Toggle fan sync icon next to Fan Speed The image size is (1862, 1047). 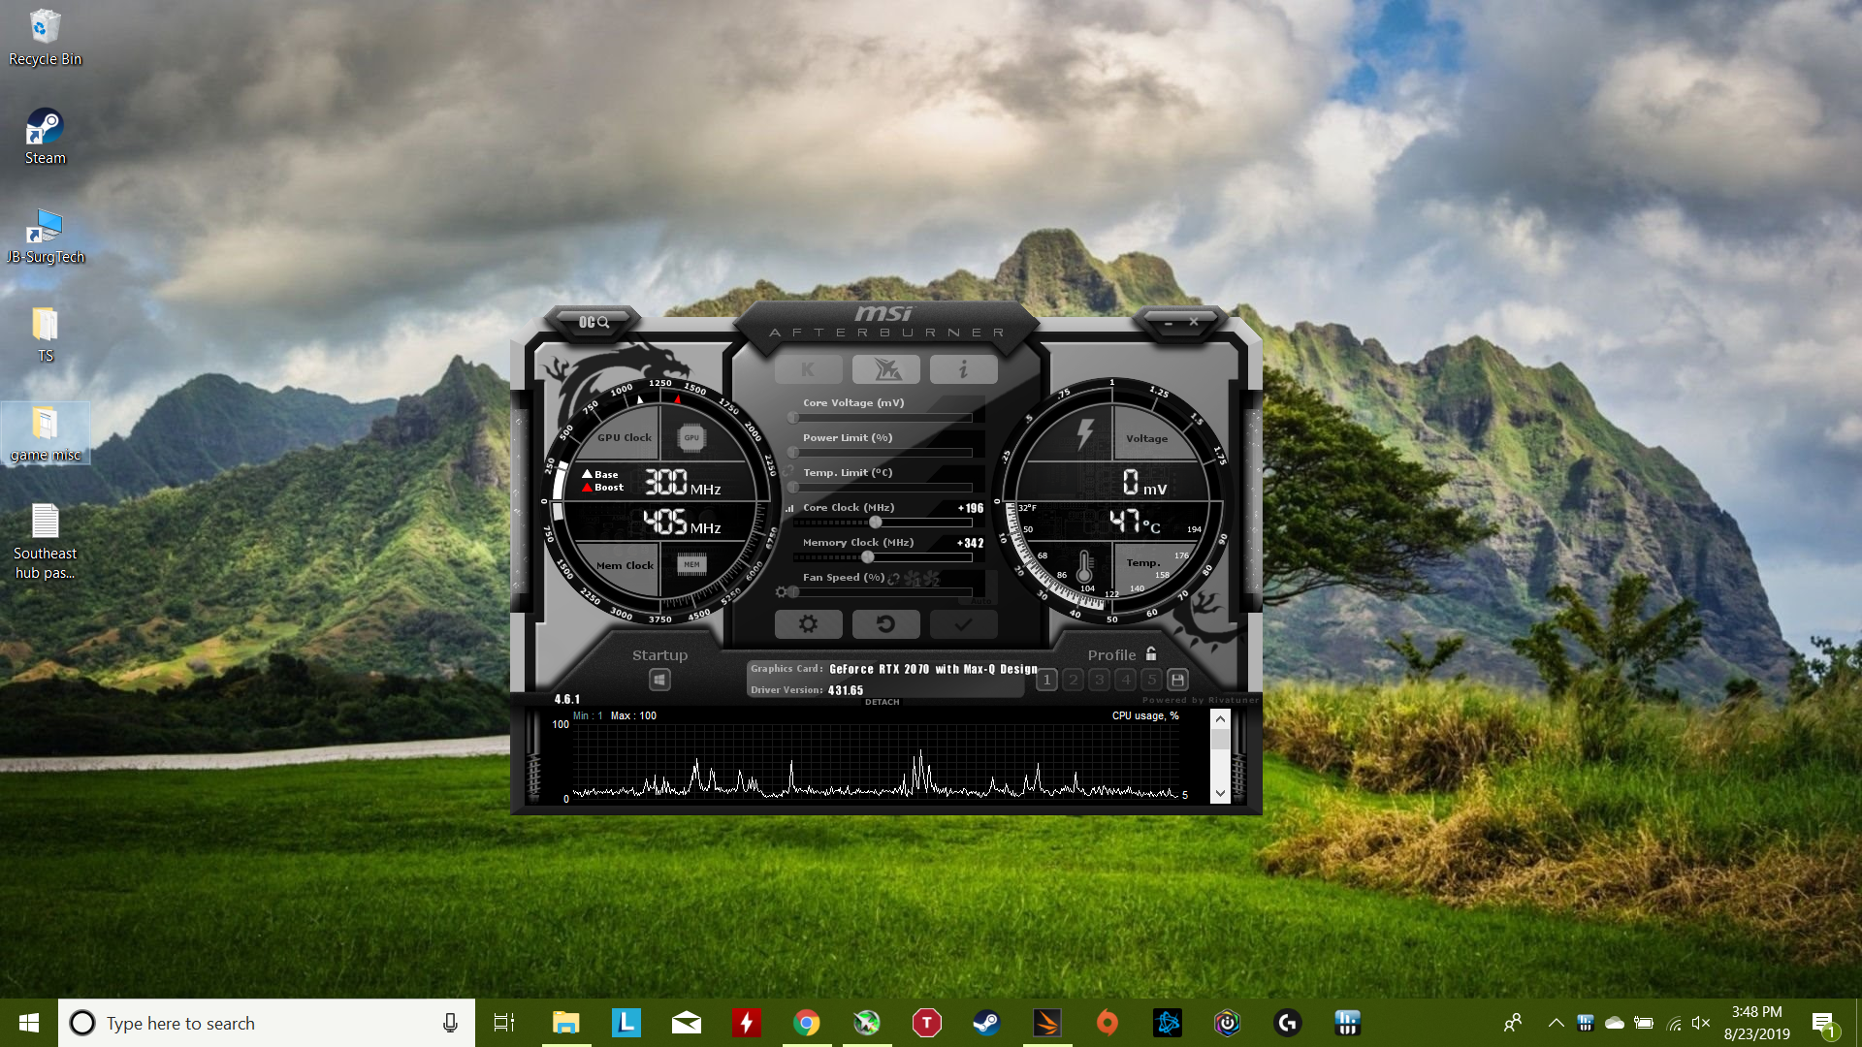click(x=893, y=579)
